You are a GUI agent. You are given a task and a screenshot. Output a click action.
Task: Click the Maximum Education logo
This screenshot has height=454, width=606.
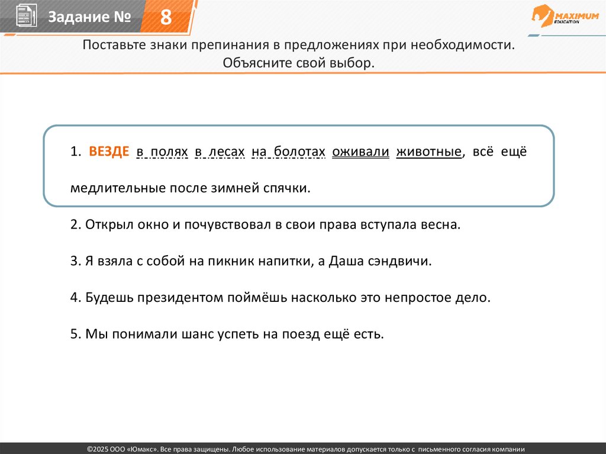click(x=565, y=16)
